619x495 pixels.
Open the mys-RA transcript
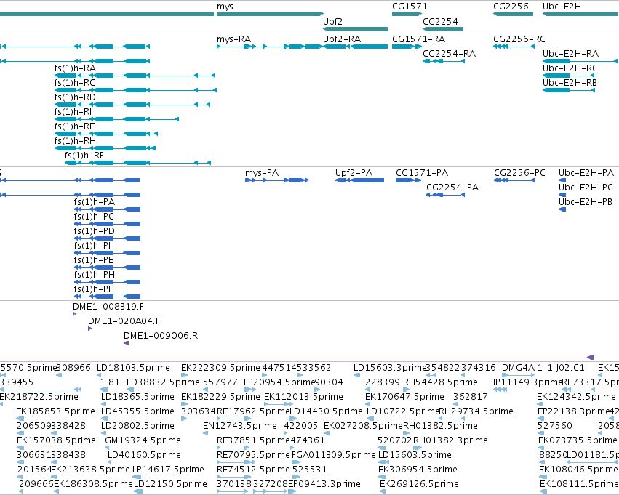pos(270,47)
